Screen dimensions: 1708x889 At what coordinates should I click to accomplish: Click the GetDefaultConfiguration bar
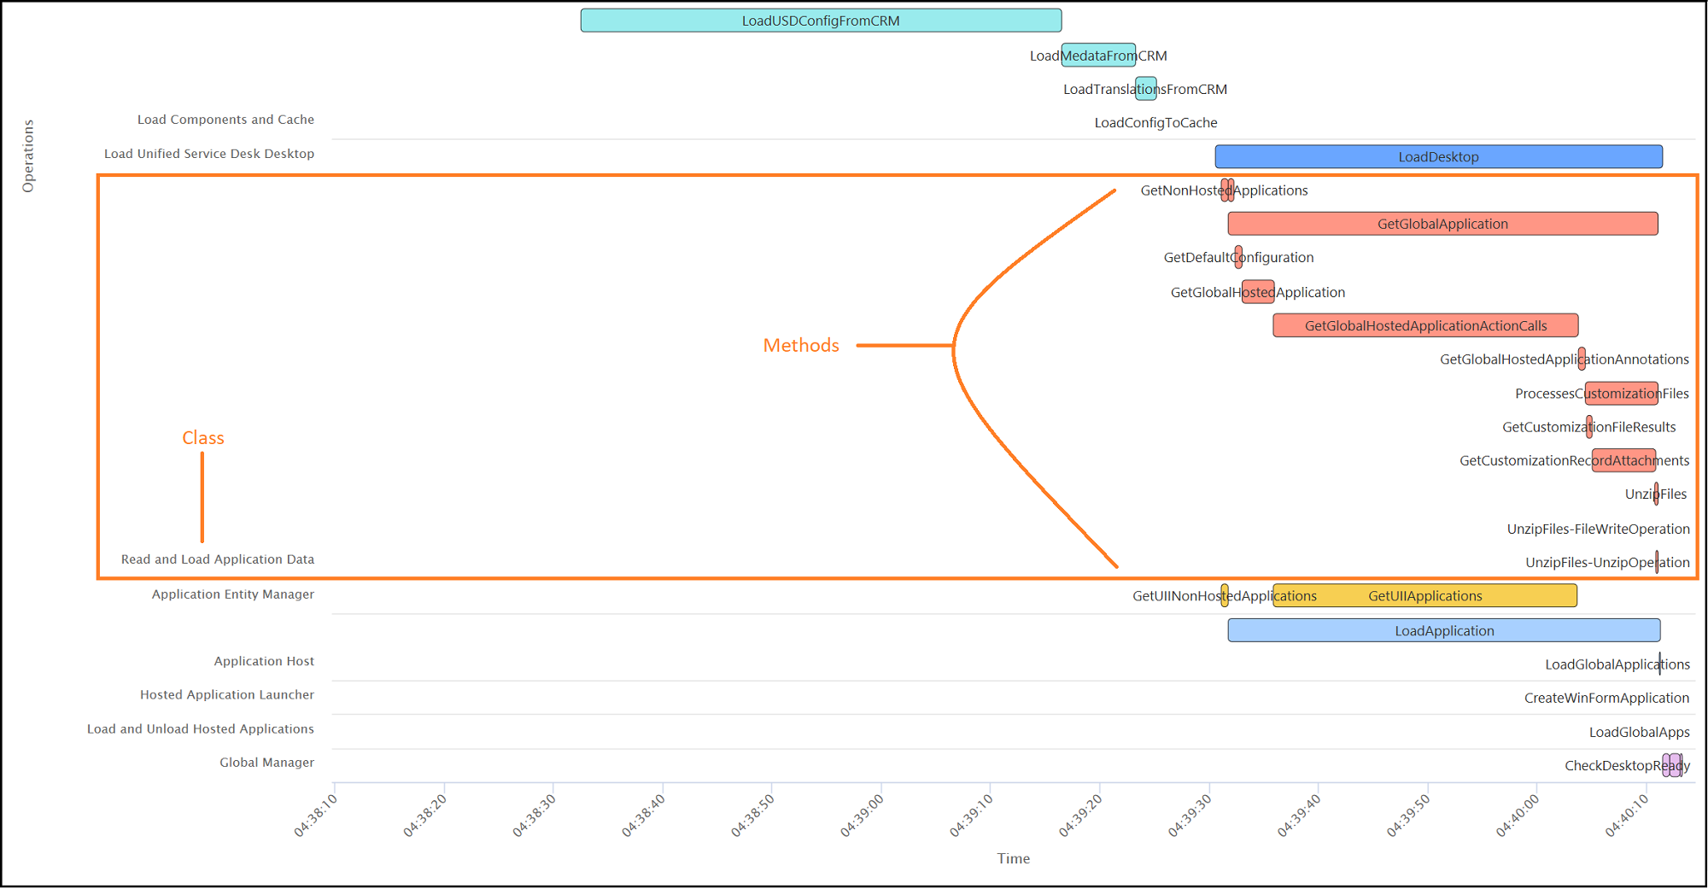[1238, 257]
